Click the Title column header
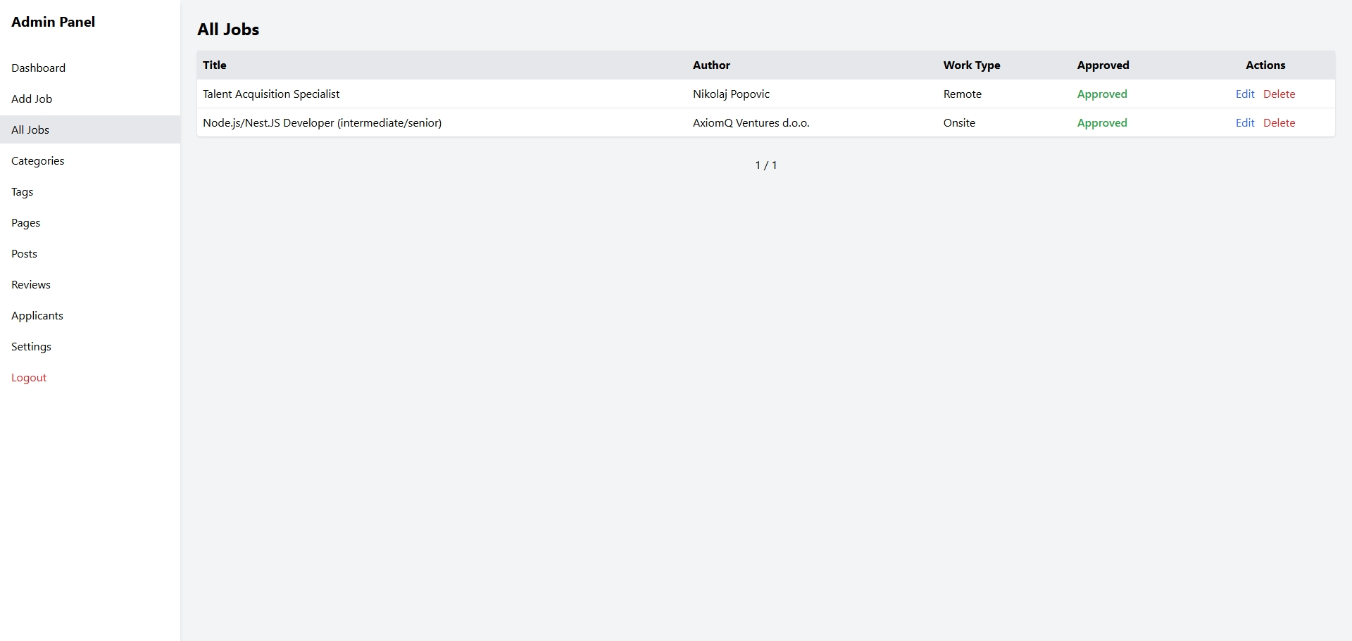Image resolution: width=1352 pixels, height=641 pixels. [x=215, y=65]
